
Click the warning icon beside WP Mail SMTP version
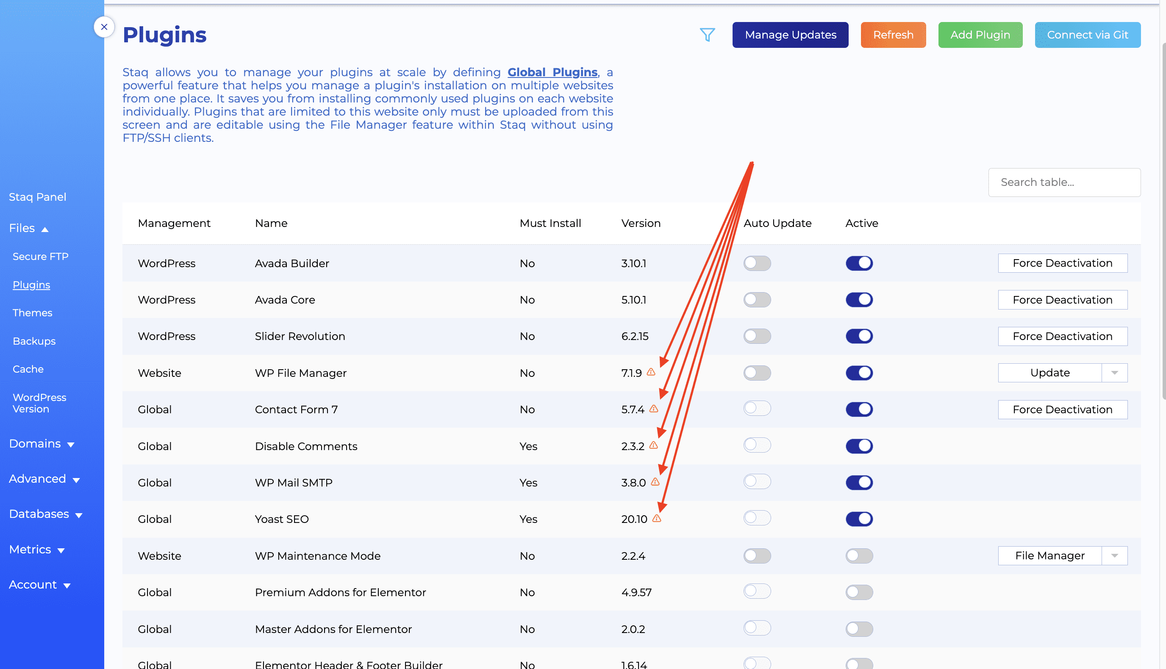(x=655, y=482)
